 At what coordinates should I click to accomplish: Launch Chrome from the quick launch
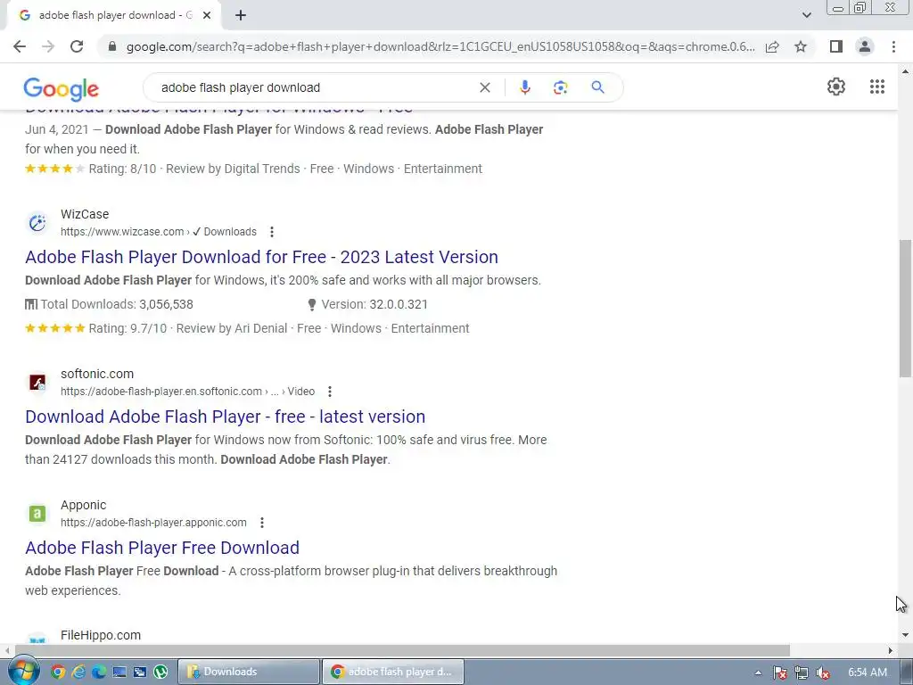tap(58, 672)
